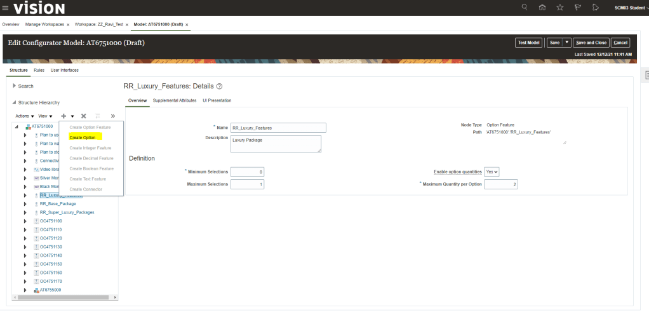Expand the Search panel
Viewport: 649px width, 312px height.
pos(14,86)
